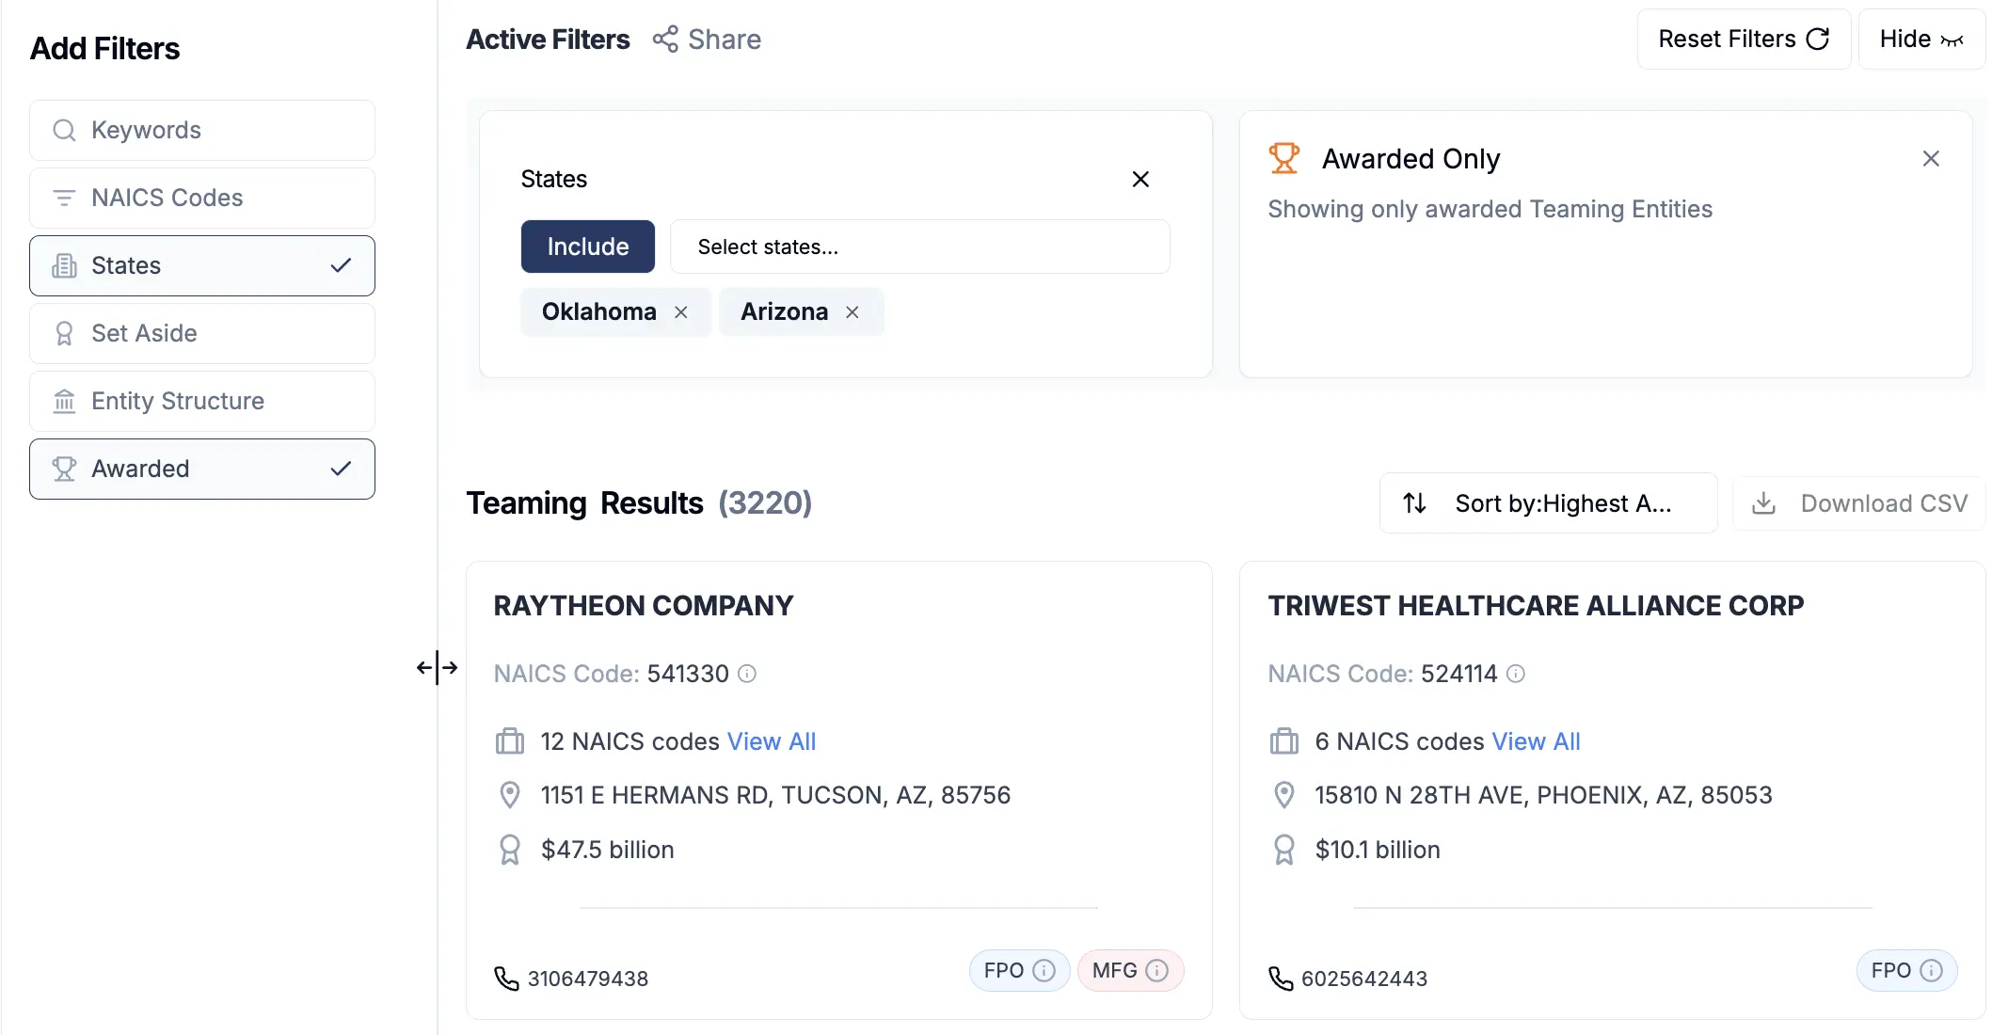Image resolution: width=2008 pixels, height=1035 pixels.
Task: Click the $10.1 billion amount
Action: click(x=1378, y=850)
